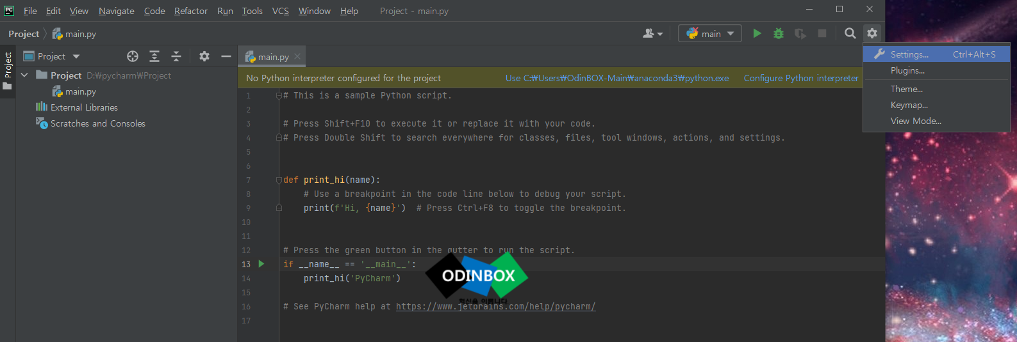Click the Collapse All icon in Project panel
1017x342 pixels.
tap(176, 56)
